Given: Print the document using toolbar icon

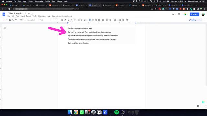Looking at the screenshot, I should pyautogui.click(x=10, y=20).
